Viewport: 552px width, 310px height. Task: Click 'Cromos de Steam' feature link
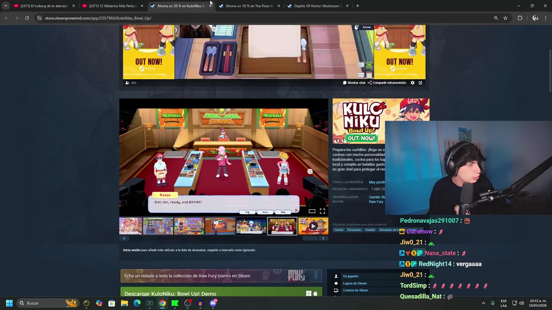tap(355, 290)
